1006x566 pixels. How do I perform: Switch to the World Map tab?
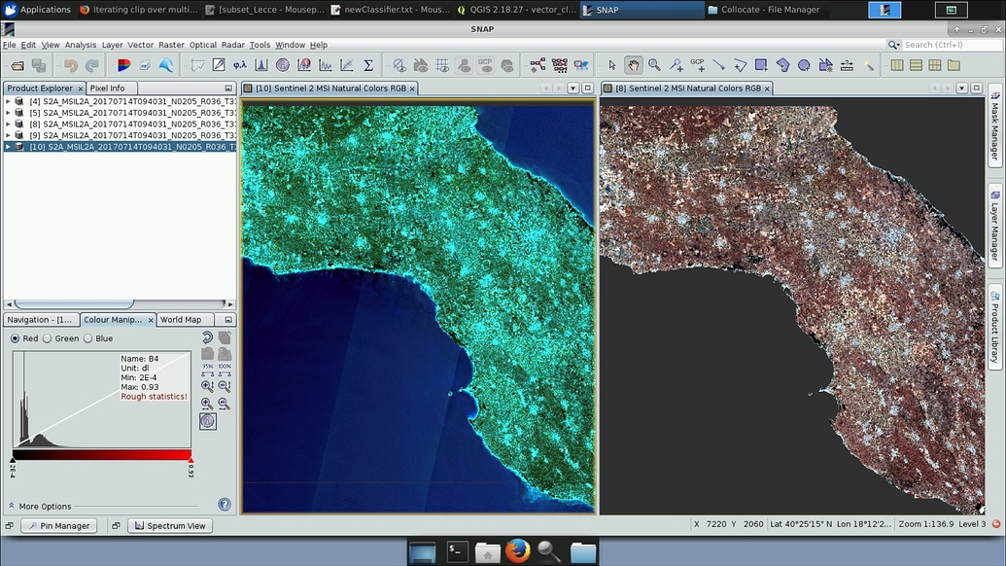tap(181, 319)
